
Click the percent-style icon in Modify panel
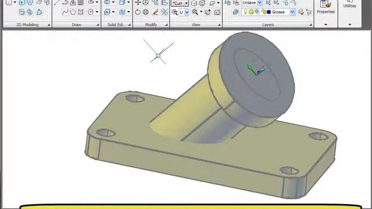pos(164,12)
